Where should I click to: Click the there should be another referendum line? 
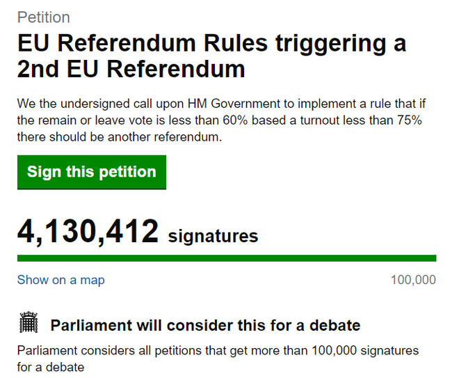point(120,137)
